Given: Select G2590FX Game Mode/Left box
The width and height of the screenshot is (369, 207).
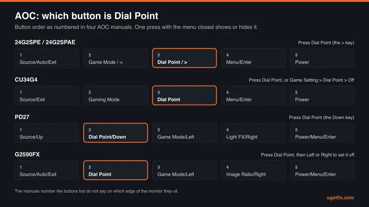Looking at the screenshot, I should coord(184,170).
